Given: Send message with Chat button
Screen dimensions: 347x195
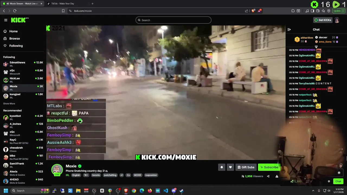Looking at the screenshot, I should tap(338, 181).
